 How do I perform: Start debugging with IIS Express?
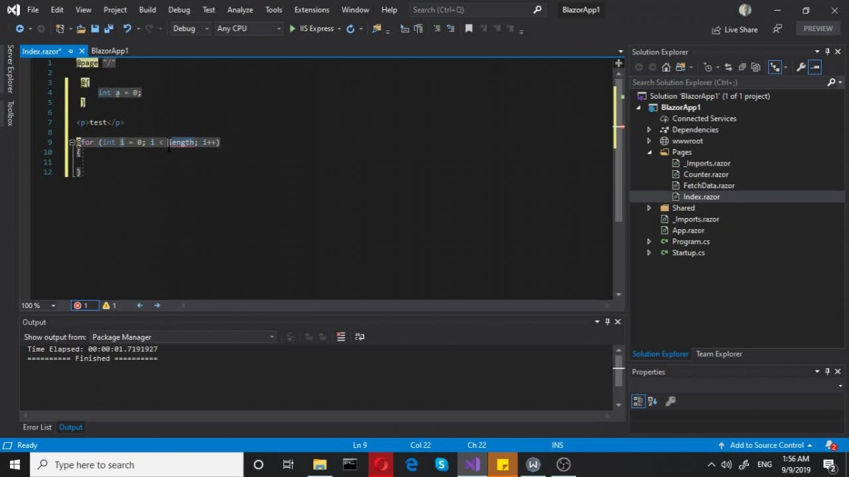[312, 28]
